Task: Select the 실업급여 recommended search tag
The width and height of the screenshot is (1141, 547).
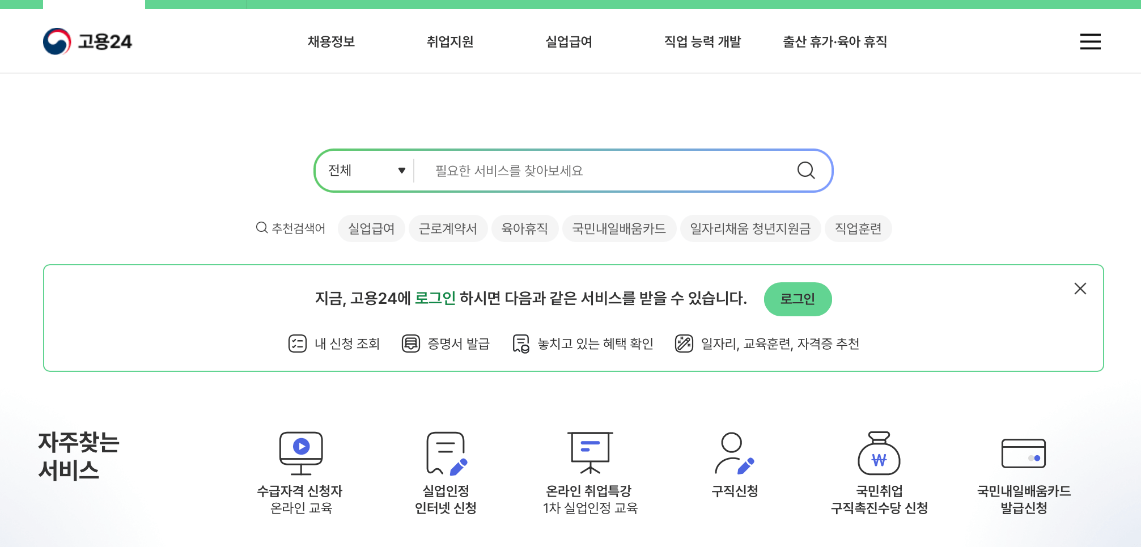Action: tap(371, 228)
